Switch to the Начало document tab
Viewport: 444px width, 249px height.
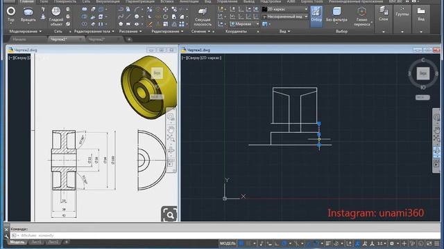coord(19,39)
